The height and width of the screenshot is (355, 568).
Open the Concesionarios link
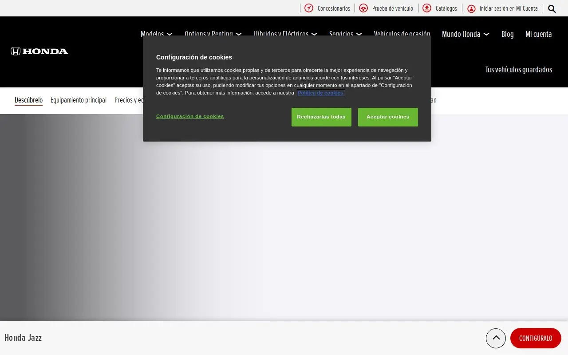coord(334,8)
